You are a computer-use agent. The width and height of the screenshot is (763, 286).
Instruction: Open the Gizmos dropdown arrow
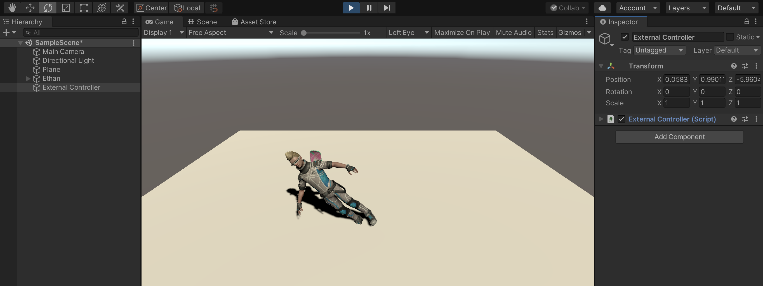589,32
